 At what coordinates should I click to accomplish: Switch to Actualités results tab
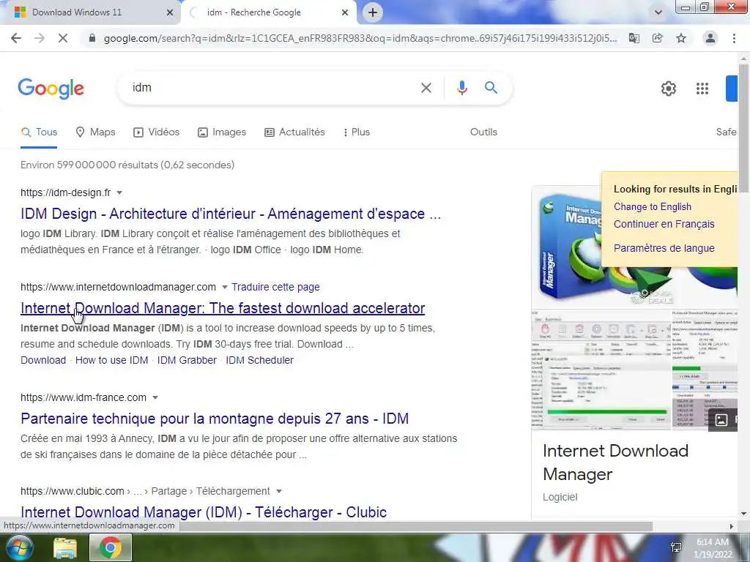pos(294,132)
